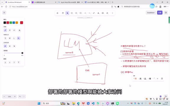Click the purple Share button
This screenshot has height=106, width=170.
pyautogui.click(x=160, y=13)
